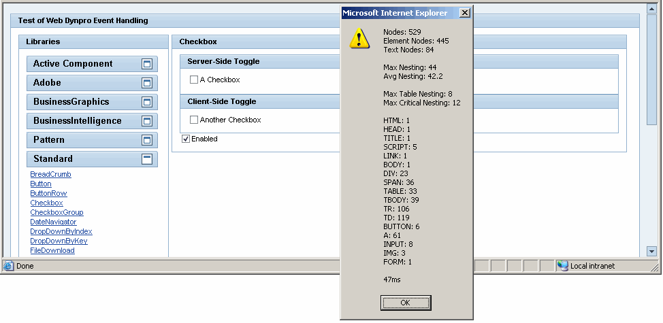
Task: Click the Internet Explorer page icon in status bar
Action: pyautogui.click(x=8, y=266)
